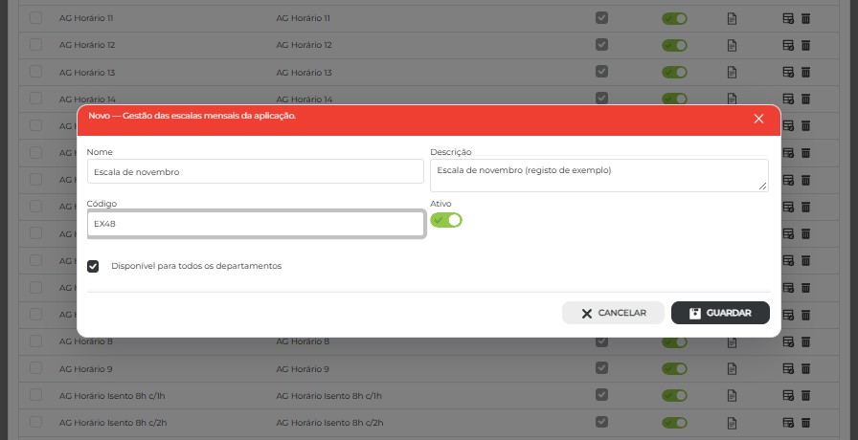
Task: Click name cell 'AG Horário 9'
Action: (x=86, y=369)
